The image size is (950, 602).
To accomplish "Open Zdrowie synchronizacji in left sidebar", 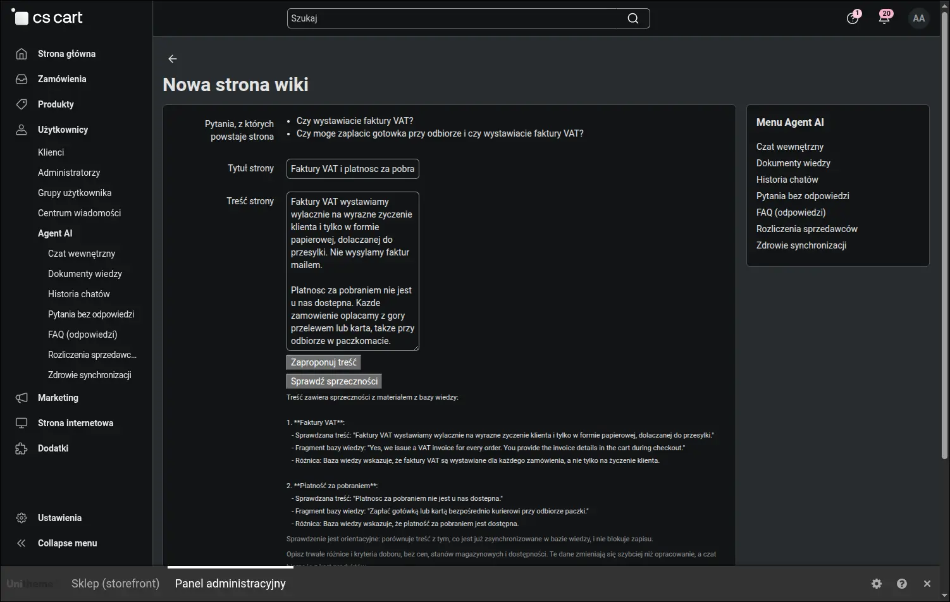I will 90,375.
